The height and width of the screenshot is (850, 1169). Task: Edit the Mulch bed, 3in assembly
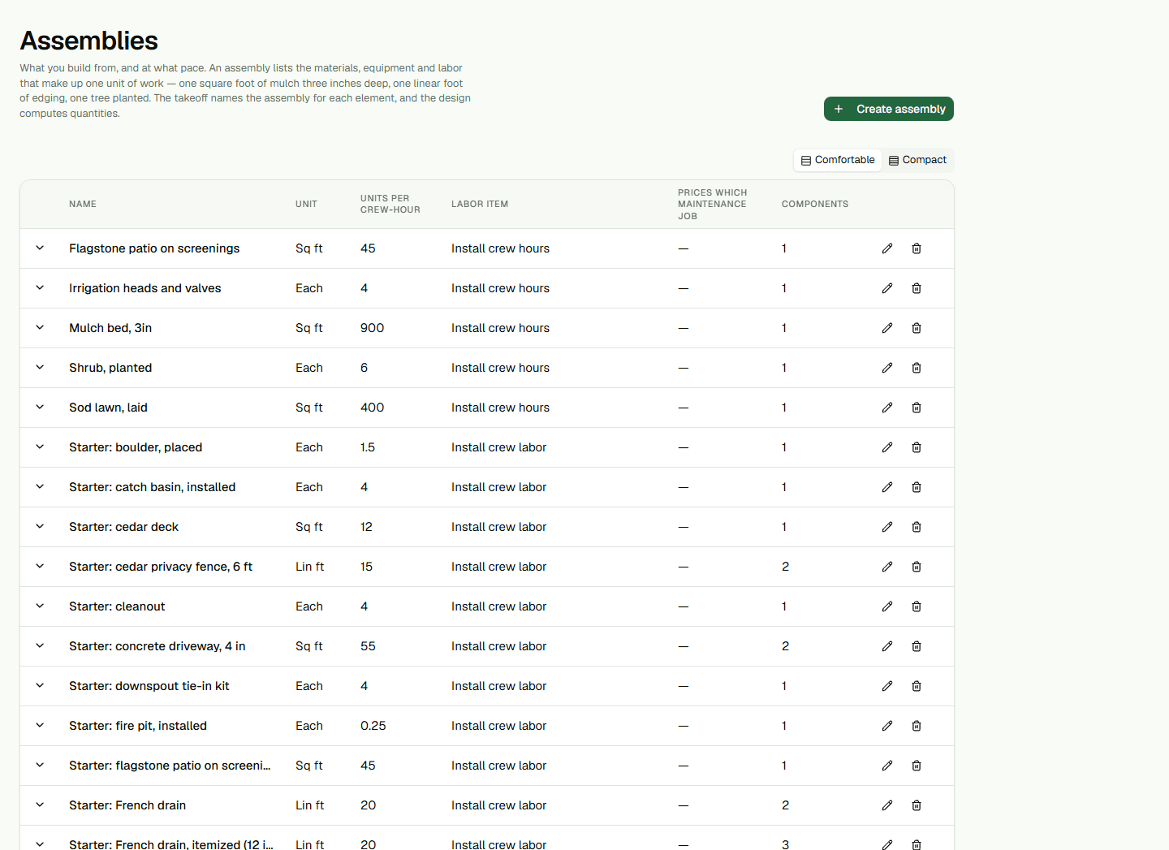887,328
